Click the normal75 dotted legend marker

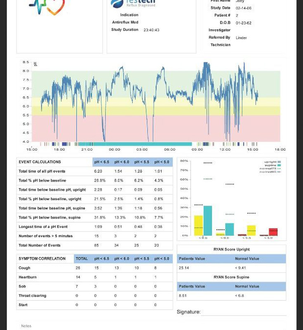pos(279,168)
